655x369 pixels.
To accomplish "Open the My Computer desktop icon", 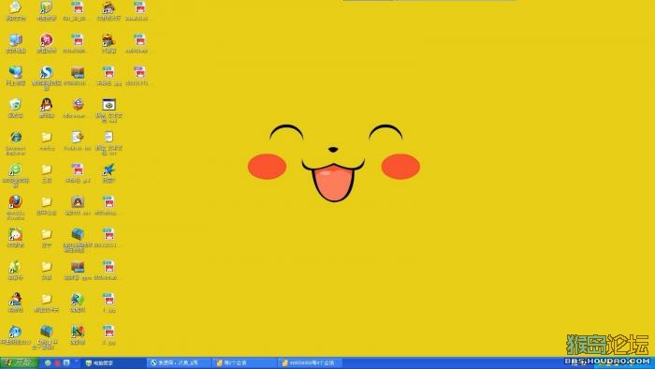I will tap(16, 40).
